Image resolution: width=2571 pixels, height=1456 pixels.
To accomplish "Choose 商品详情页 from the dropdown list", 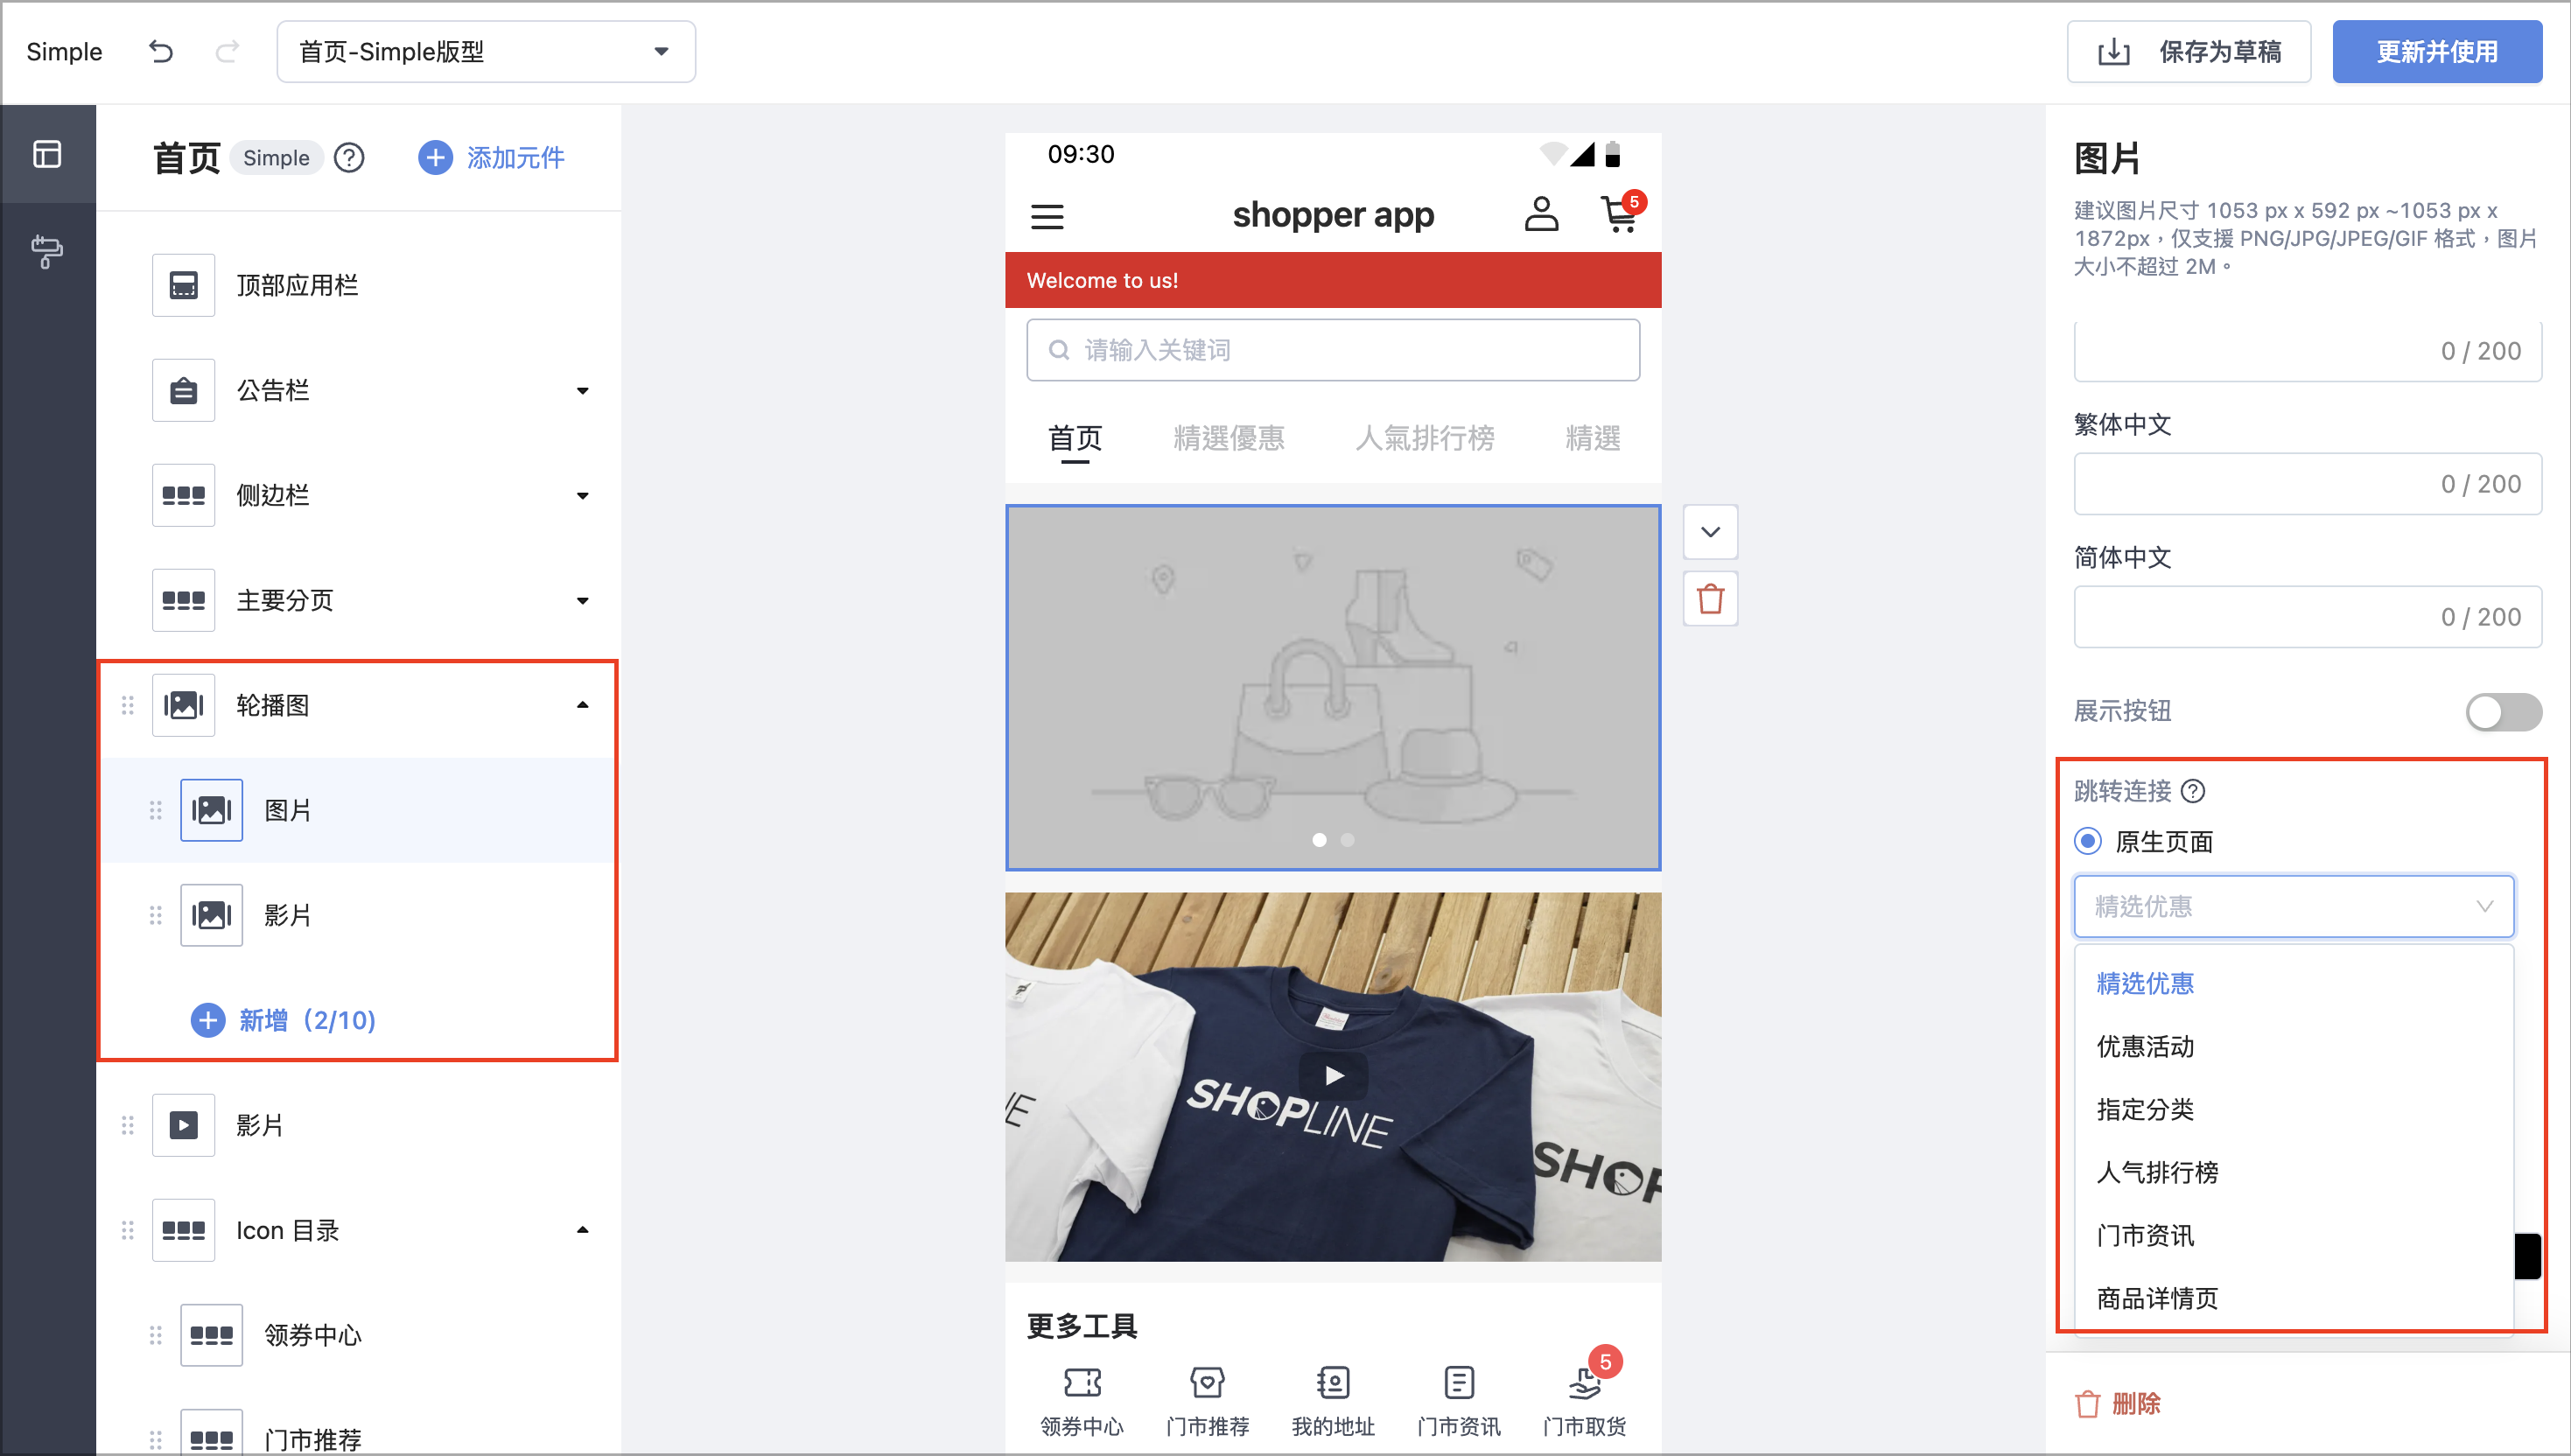I will coord(2293,1298).
